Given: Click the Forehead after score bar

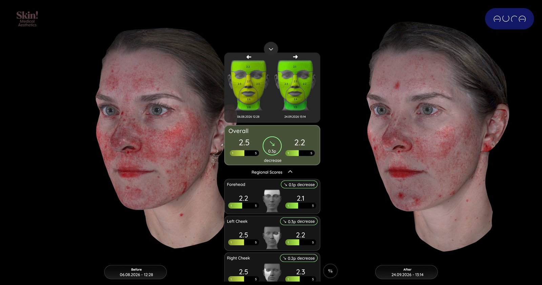Looking at the screenshot, I should pyautogui.click(x=300, y=206).
